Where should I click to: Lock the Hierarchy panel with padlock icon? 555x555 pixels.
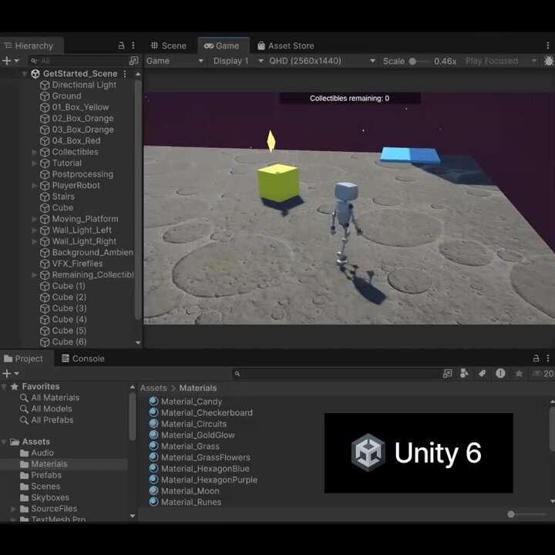click(x=121, y=45)
